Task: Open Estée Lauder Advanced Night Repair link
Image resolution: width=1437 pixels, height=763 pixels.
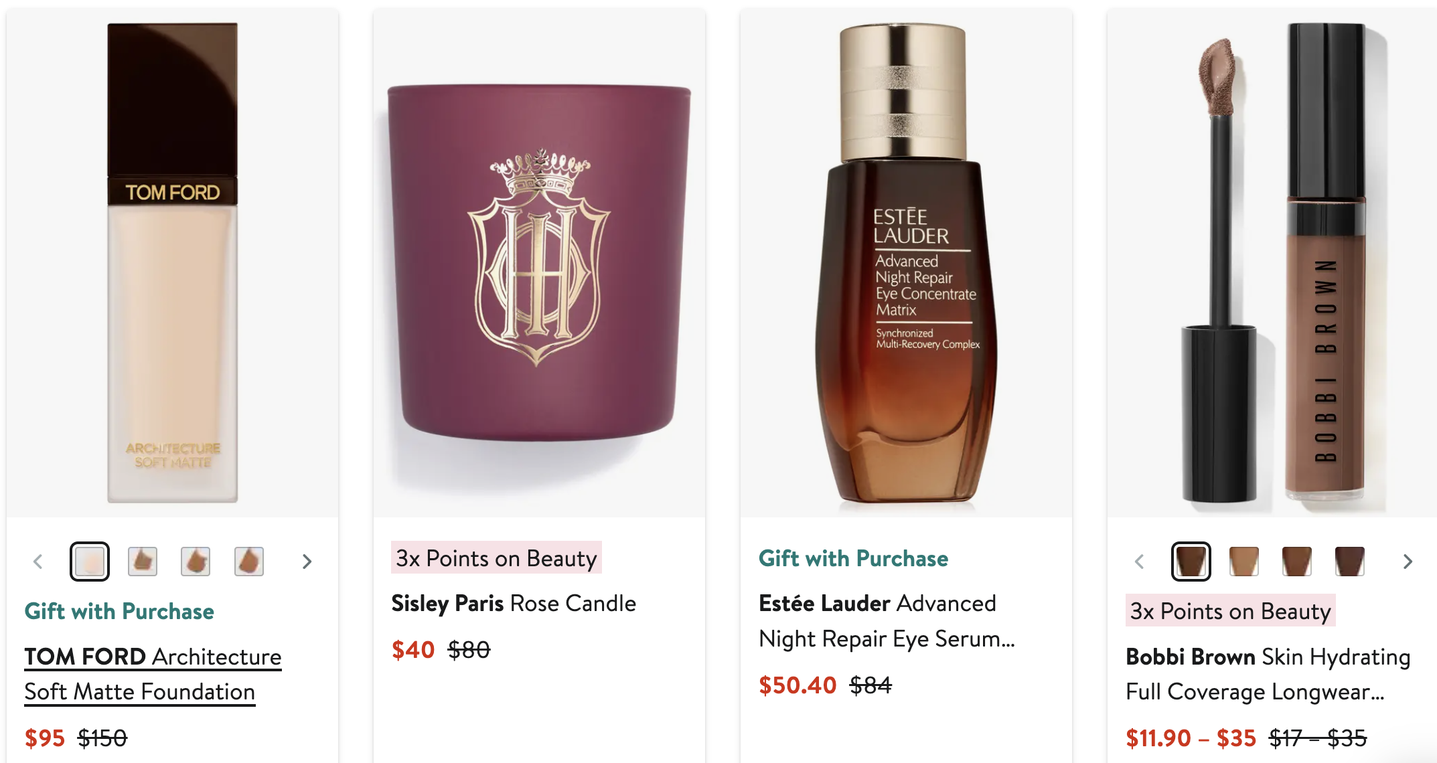Action: [887, 621]
